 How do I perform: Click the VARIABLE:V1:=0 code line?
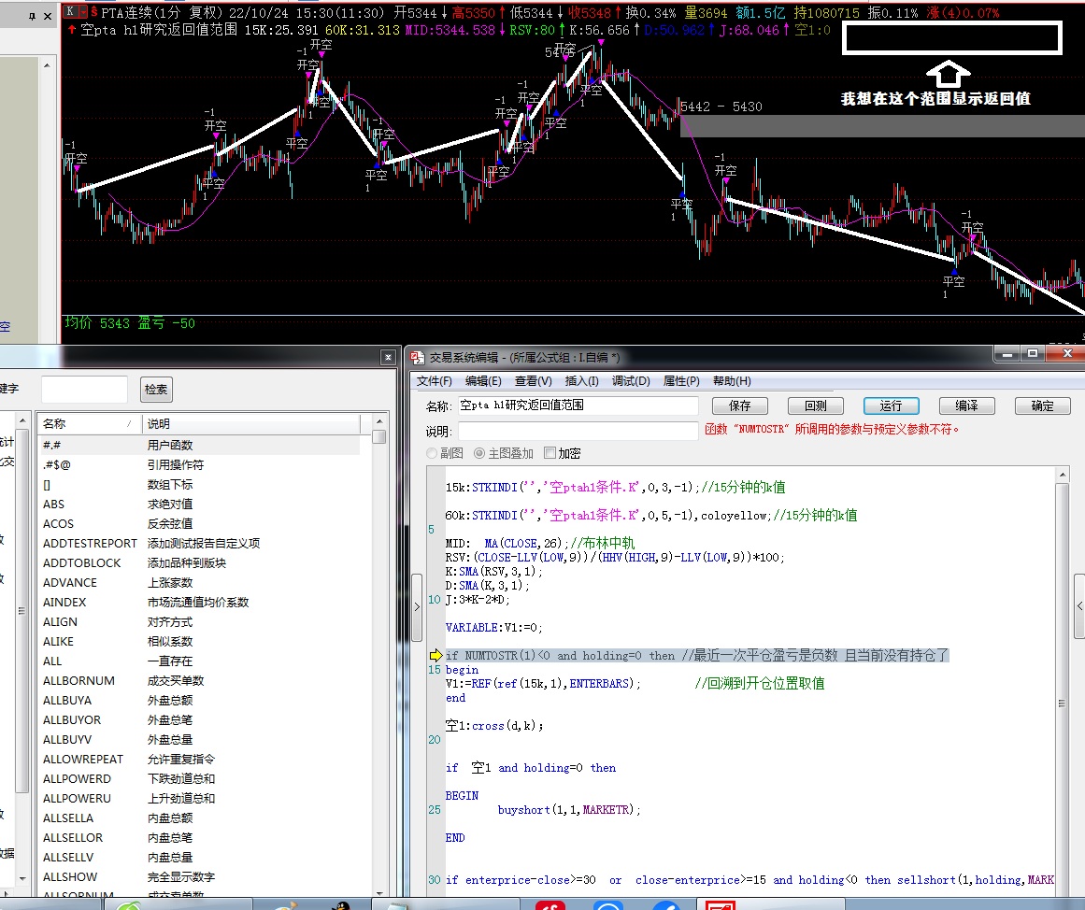coord(494,628)
